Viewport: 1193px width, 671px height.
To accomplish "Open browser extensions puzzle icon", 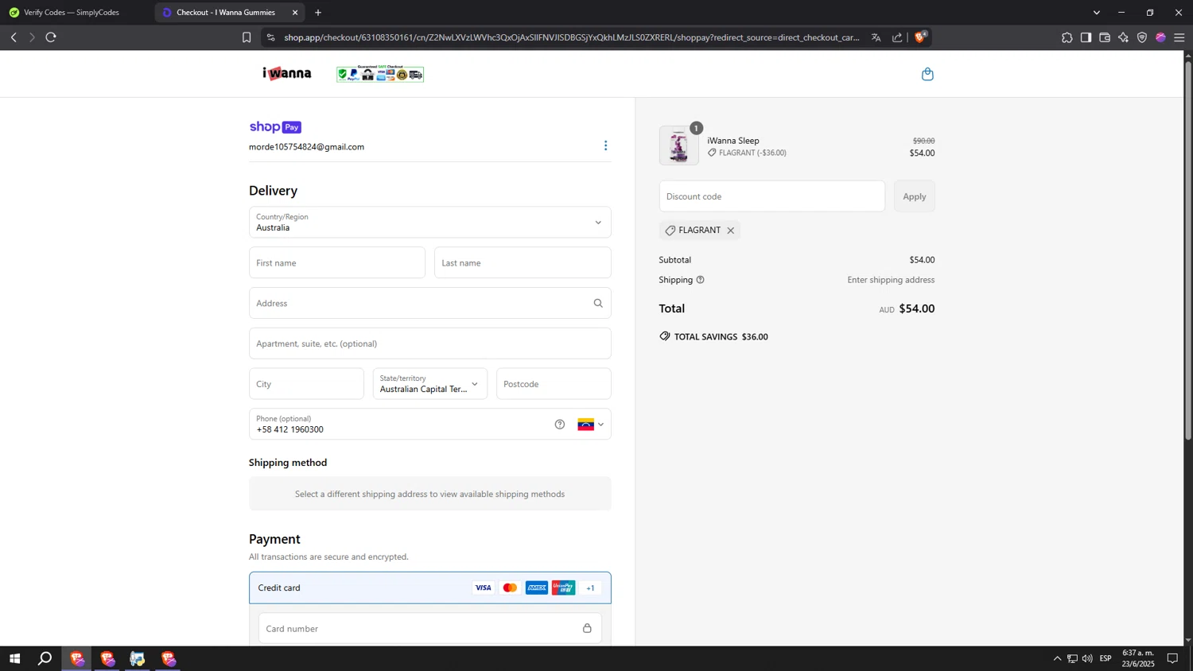I will click(x=1067, y=37).
